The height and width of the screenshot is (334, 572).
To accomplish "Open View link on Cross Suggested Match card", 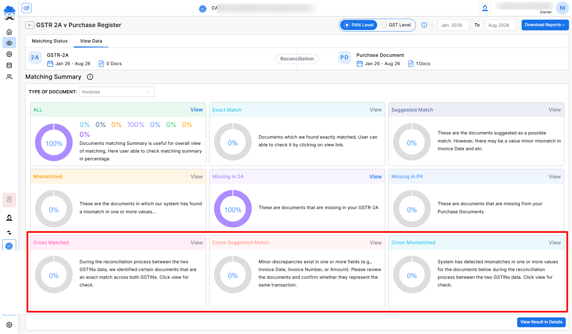I will 376,243.
